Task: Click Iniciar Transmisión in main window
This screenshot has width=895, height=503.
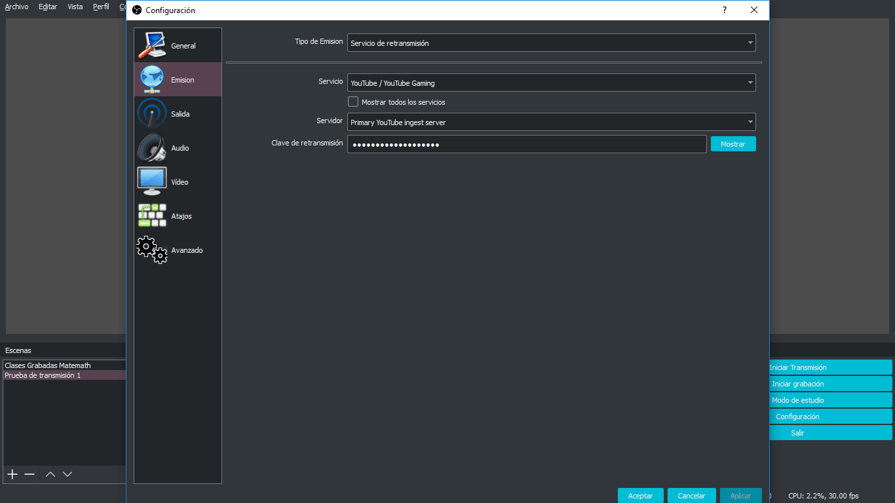Action: click(x=831, y=367)
